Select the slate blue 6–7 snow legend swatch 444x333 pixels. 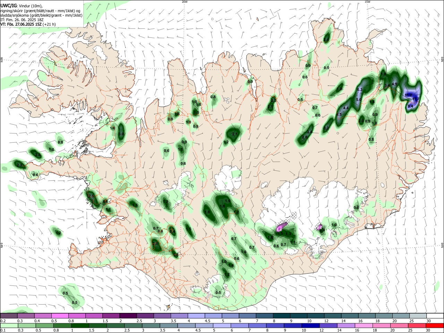pyautogui.click(x=247, y=316)
